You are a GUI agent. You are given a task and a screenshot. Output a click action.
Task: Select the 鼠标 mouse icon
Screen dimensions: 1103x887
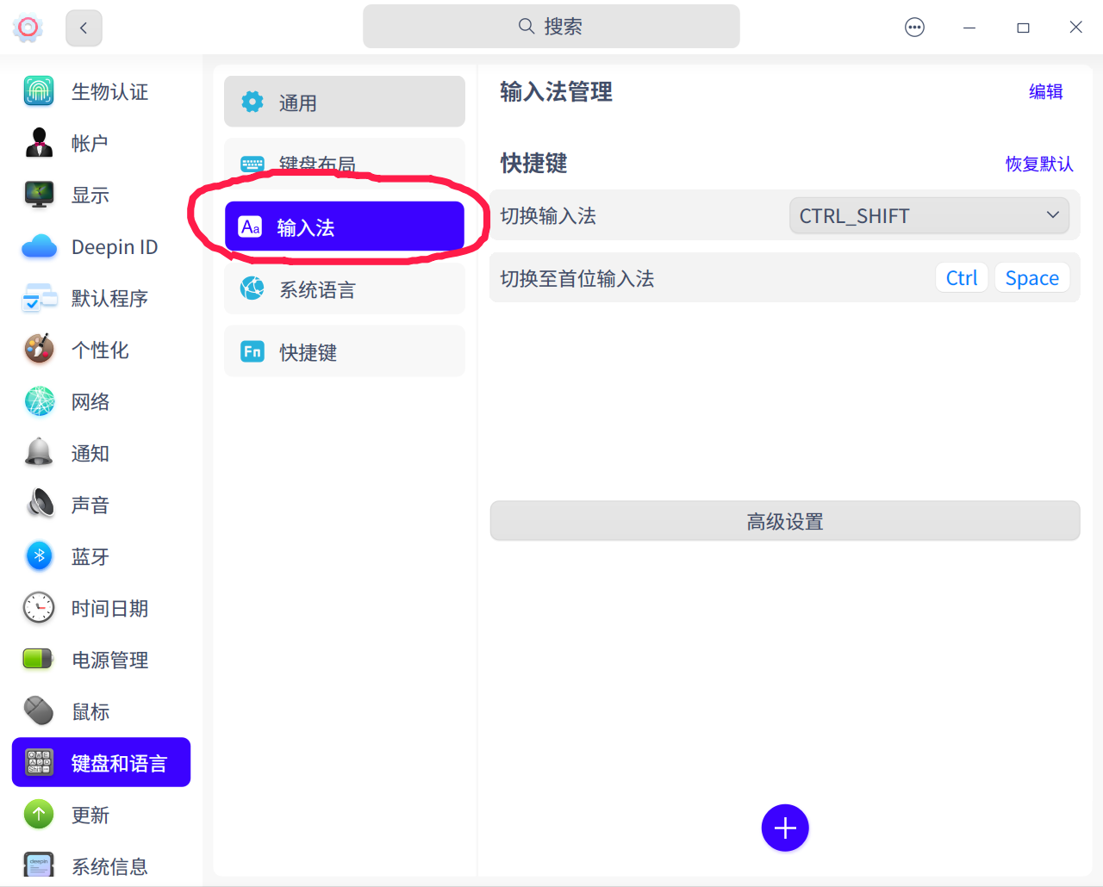click(x=39, y=711)
